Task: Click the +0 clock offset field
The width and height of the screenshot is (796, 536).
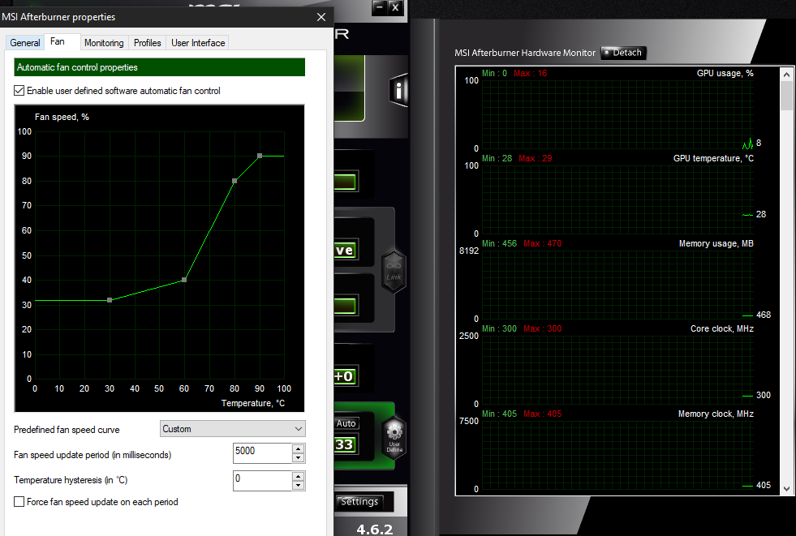Action: 346,376
